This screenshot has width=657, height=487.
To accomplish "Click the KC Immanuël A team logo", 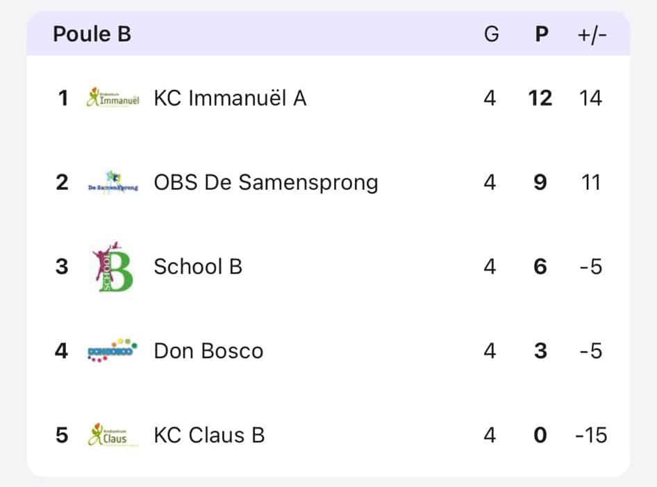I will (x=113, y=98).
